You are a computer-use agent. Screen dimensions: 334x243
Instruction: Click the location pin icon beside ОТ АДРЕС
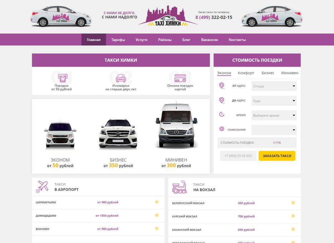tap(222, 86)
